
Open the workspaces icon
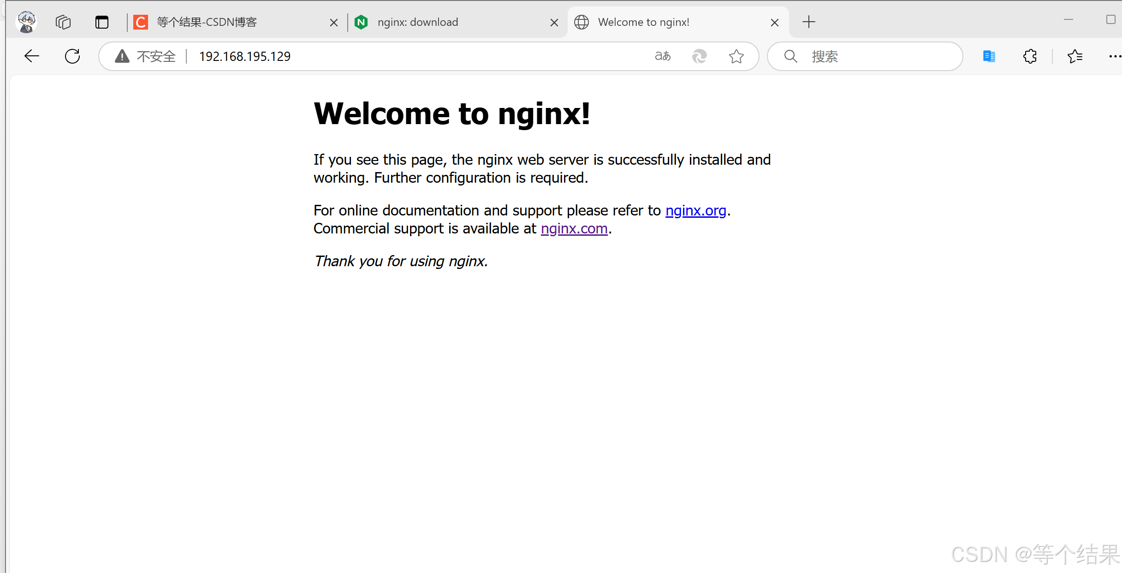(63, 22)
